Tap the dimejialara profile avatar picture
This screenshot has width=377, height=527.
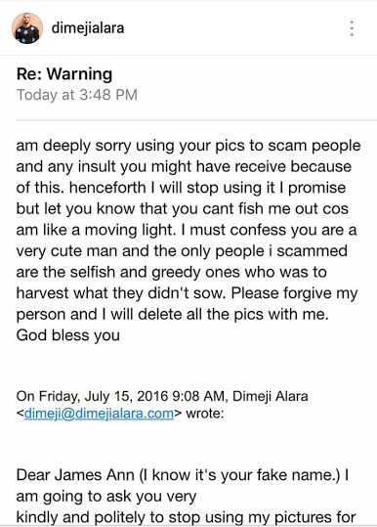click(x=27, y=28)
